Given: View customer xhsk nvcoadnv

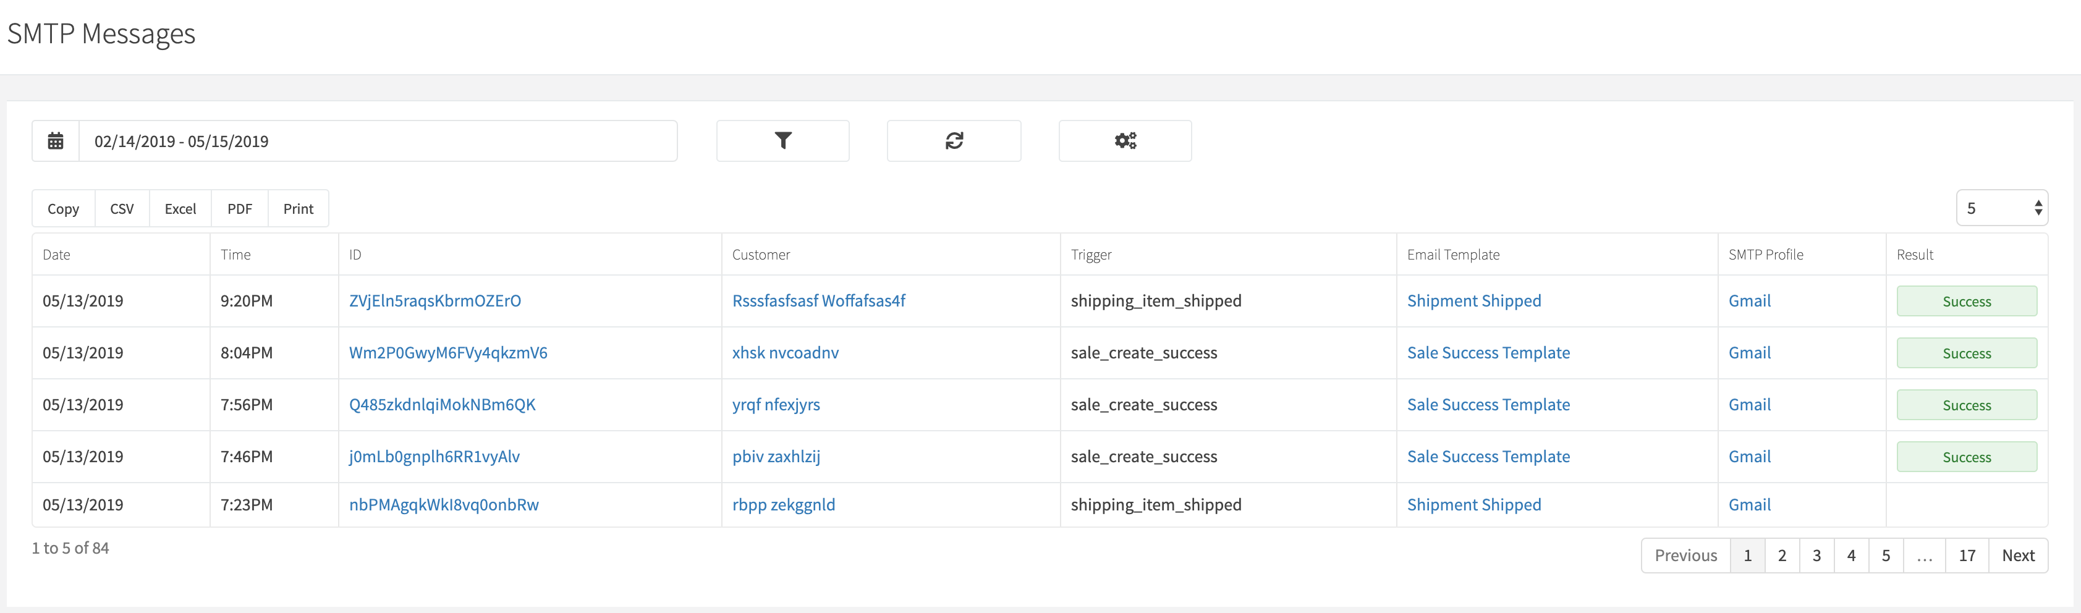Looking at the screenshot, I should pos(785,353).
